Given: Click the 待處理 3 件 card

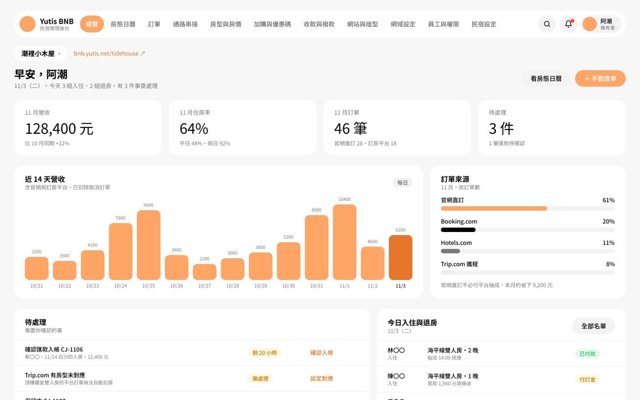Looking at the screenshot, I should pos(552,127).
